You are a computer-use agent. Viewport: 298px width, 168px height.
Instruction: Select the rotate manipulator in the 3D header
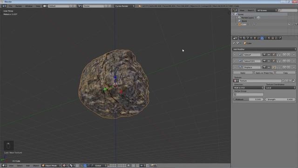(88, 166)
